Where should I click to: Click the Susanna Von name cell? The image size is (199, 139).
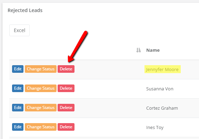[160, 89]
